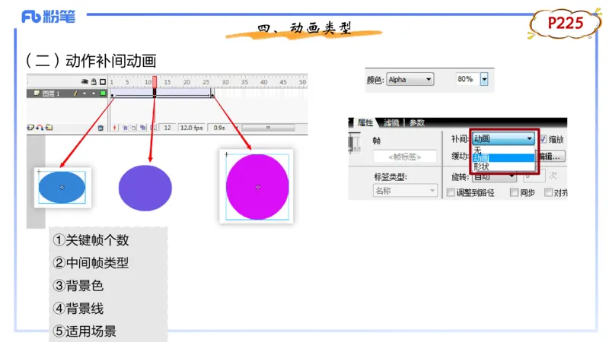Choose 动画 in the 补间 list
The height and width of the screenshot is (342, 609).
click(503, 158)
